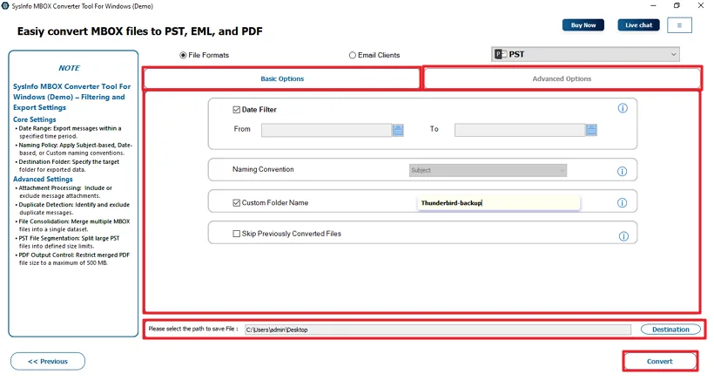This screenshot has width=714, height=381.
Task: Click the save path field C:\Users\admin\Desktop
Action: click(x=438, y=330)
